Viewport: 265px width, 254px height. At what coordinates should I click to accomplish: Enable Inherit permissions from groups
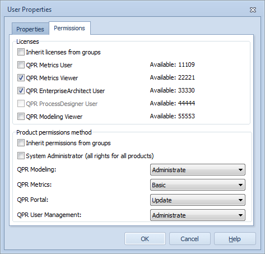pos(21,143)
